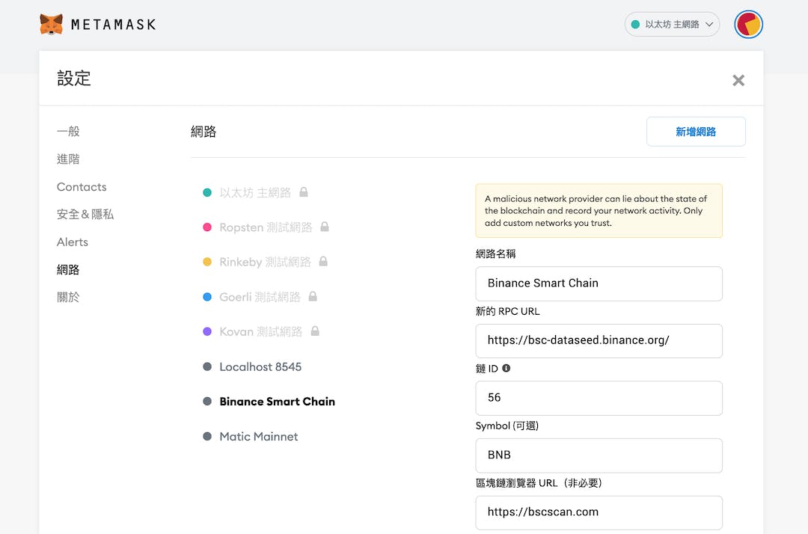Click the green dot of 以太坊 主網路 row

click(x=207, y=193)
